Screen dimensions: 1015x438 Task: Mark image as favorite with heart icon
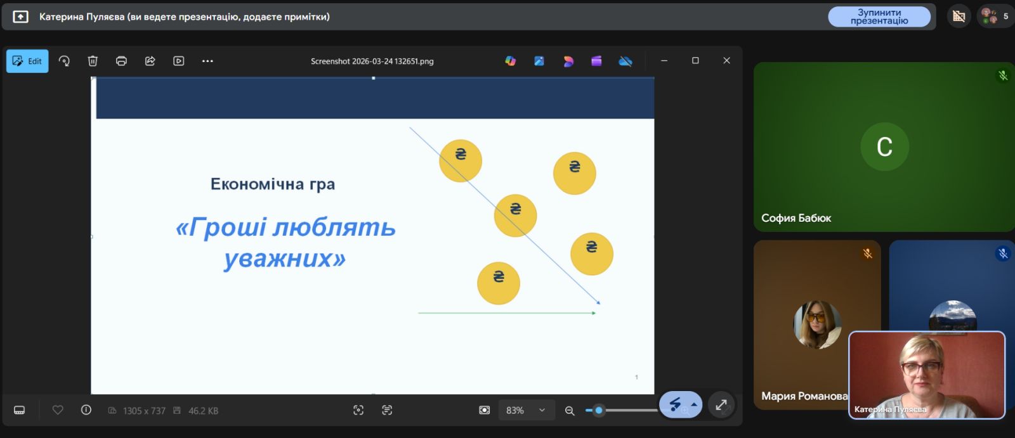(58, 411)
